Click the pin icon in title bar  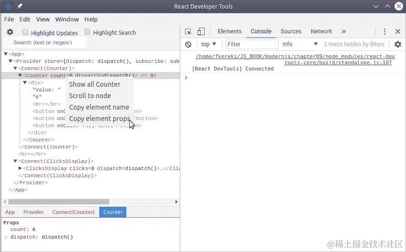(20, 6)
